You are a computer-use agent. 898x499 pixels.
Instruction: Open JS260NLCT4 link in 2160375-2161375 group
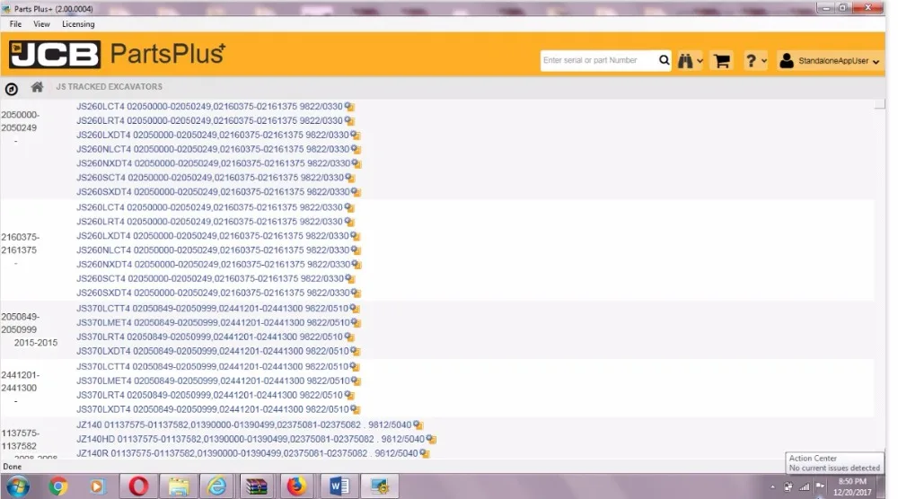pos(213,250)
